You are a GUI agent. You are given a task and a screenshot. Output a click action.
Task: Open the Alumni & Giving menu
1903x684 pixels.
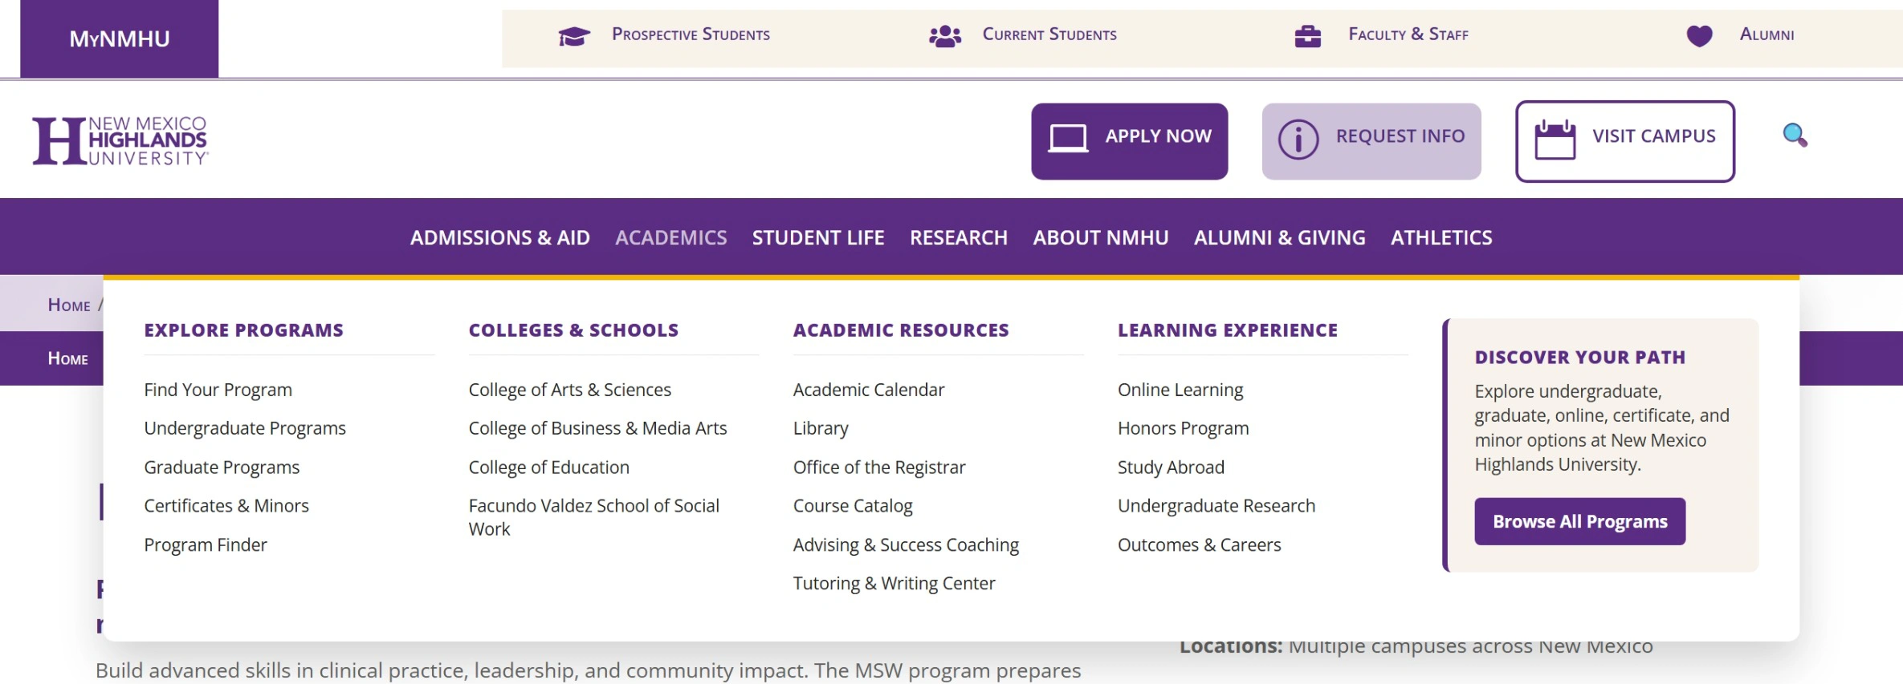tap(1280, 238)
